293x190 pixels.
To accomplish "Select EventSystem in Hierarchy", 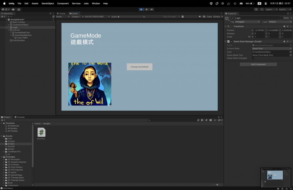I will tap(19, 40).
